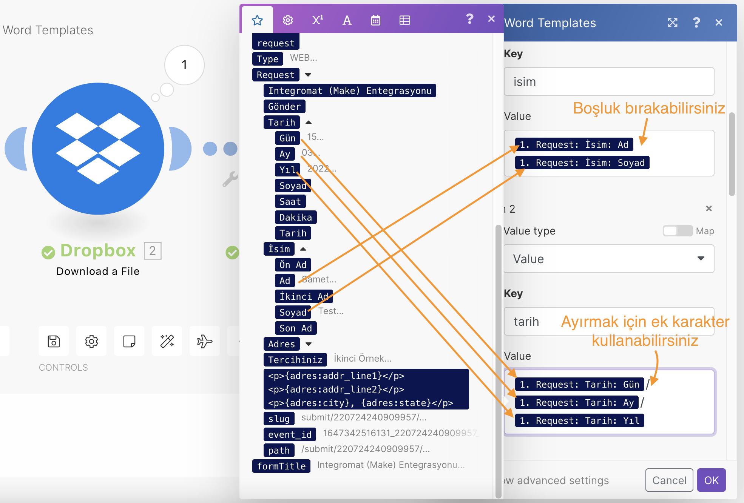Expand the Request collection arrow
Viewport: 744px width, 503px height.
tap(308, 75)
